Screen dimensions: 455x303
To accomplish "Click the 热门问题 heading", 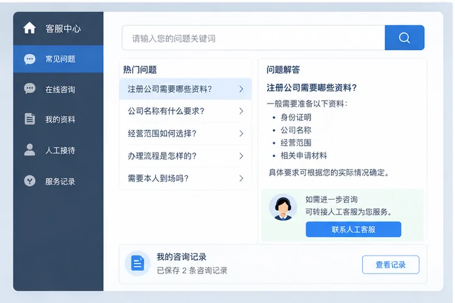I will tap(140, 70).
